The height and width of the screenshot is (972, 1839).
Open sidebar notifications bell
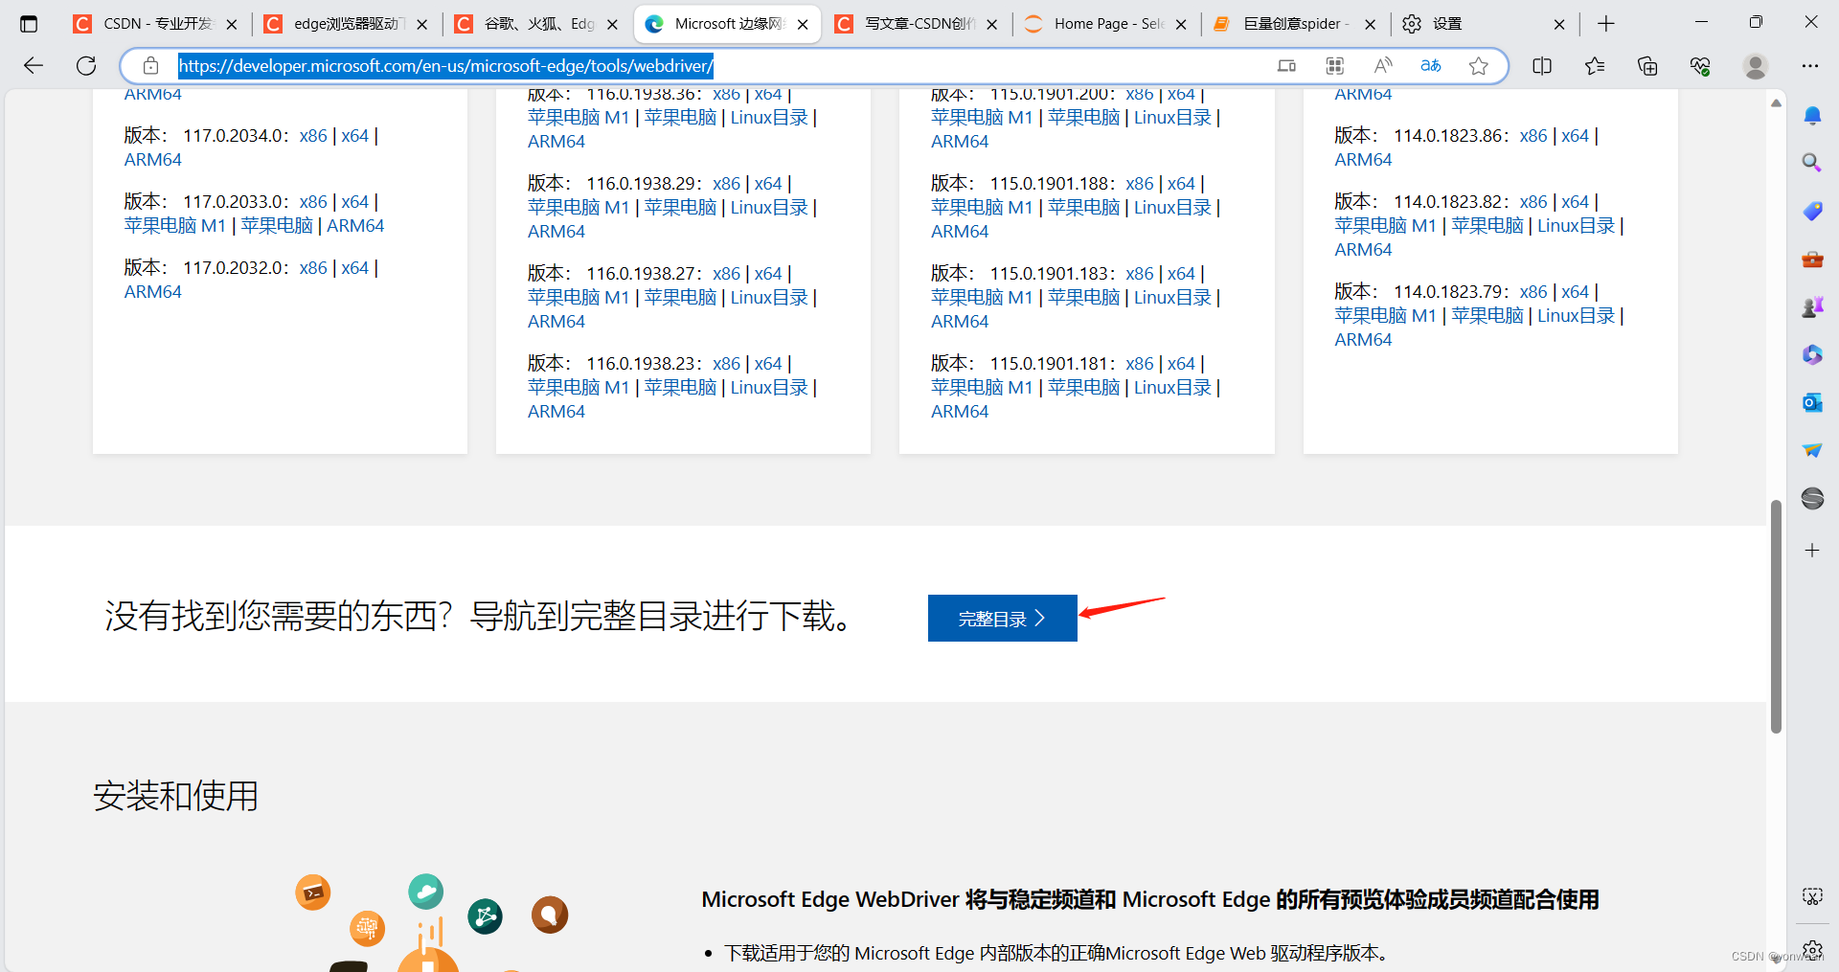pyautogui.click(x=1812, y=116)
